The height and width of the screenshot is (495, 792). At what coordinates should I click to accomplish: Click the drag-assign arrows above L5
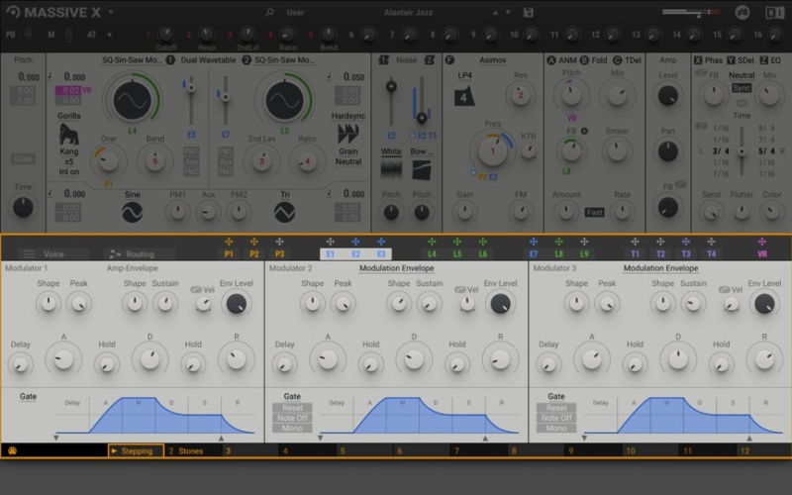(457, 242)
